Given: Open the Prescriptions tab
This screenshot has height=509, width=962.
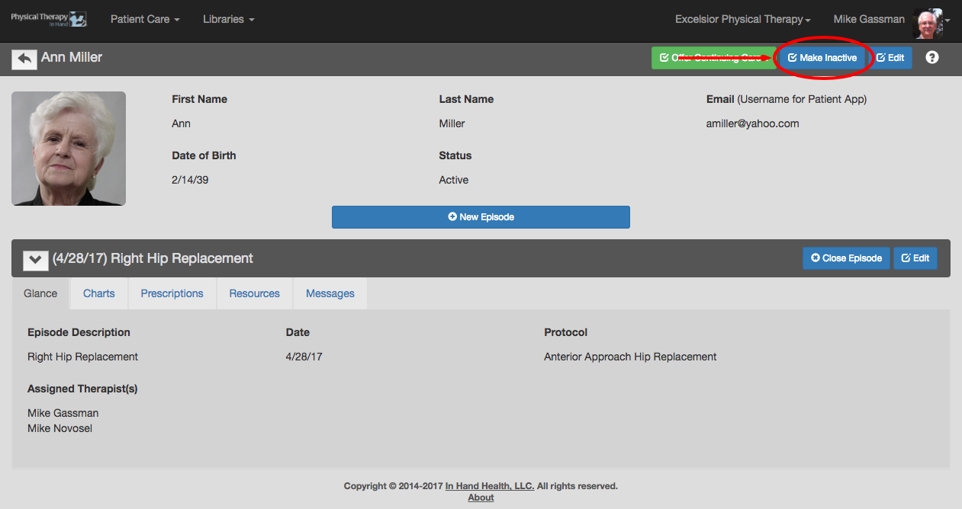Looking at the screenshot, I should point(172,293).
